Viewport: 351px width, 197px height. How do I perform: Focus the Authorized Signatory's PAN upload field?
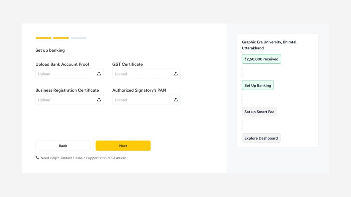click(142, 100)
